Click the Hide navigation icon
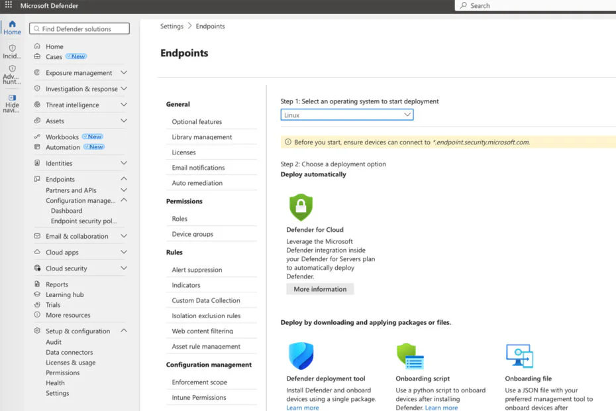Screen dimensions: 616x411 coord(12,97)
